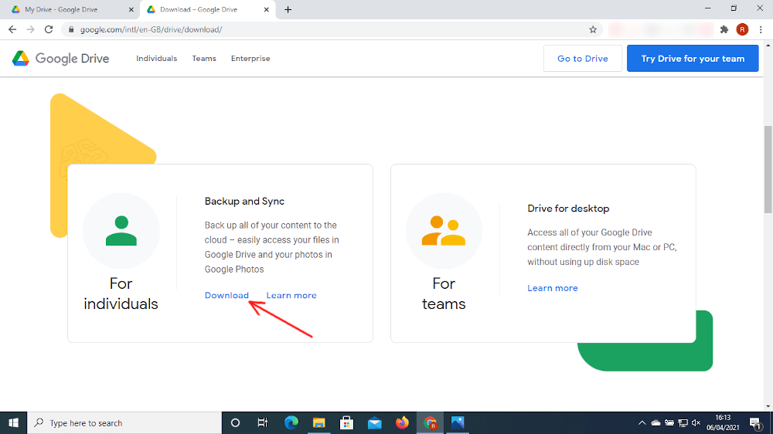Click the For teams people icon
Viewport: 773px width, 434px height.
444,231
